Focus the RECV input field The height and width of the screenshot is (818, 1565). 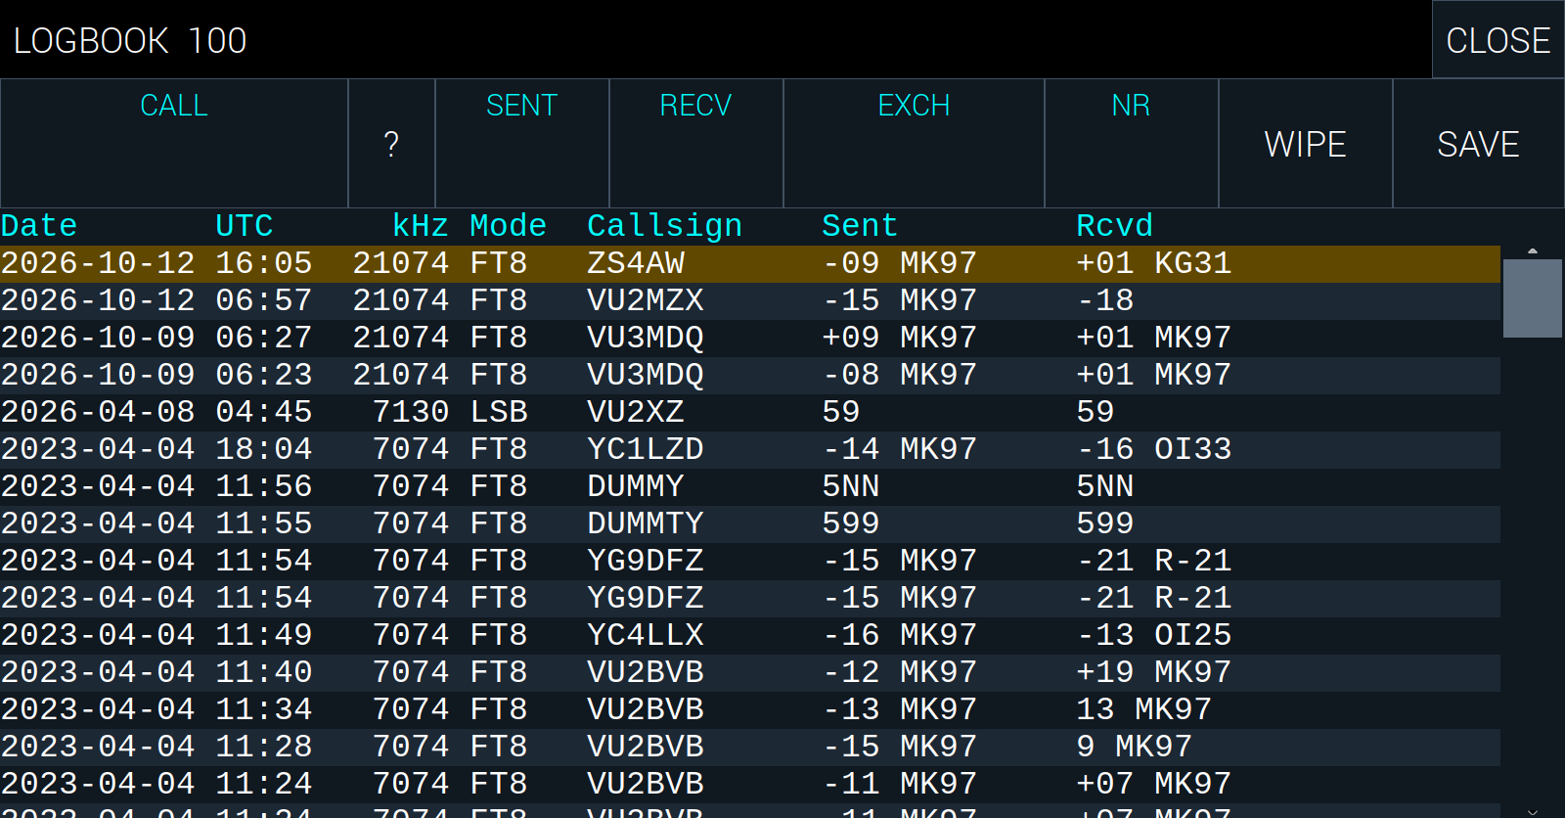pos(695,144)
